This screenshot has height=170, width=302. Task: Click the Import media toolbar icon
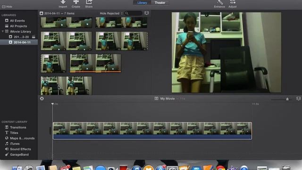[x=63, y=2]
